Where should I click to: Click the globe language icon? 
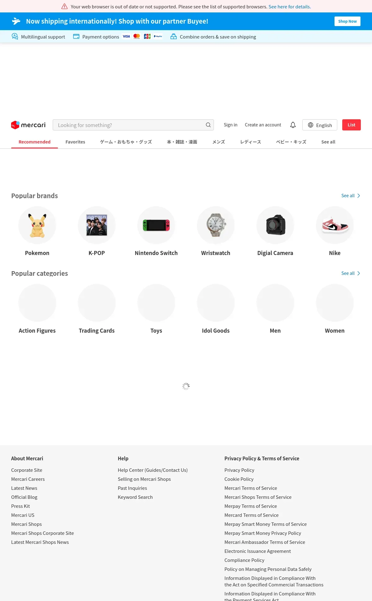[x=311, y=125]
